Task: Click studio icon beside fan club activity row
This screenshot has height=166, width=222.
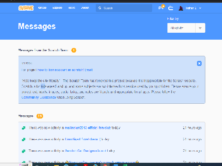Action: [24, 128]
